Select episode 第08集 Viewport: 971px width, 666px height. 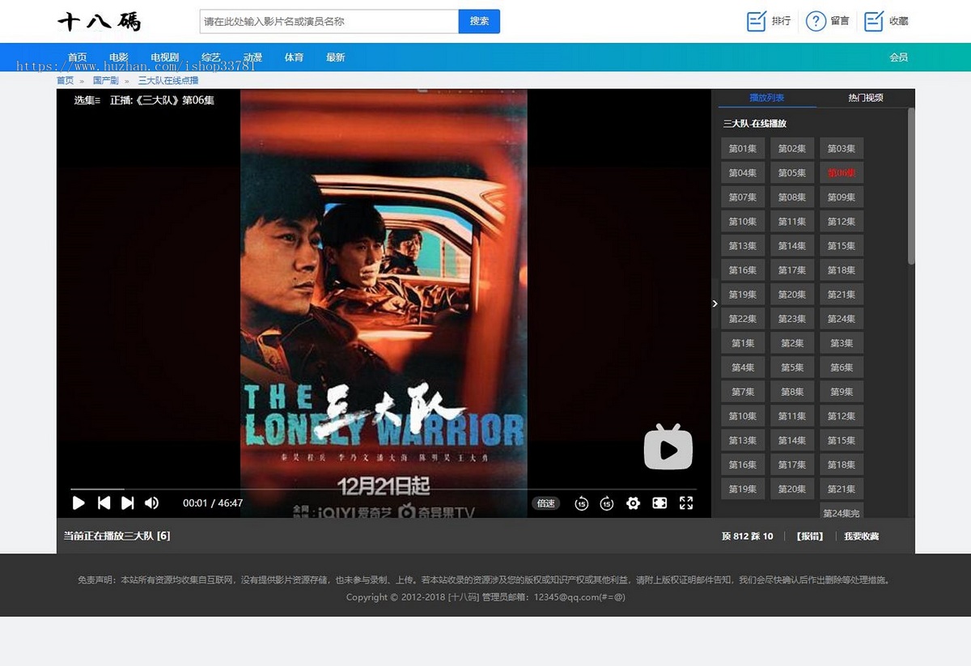pos(792,197)
